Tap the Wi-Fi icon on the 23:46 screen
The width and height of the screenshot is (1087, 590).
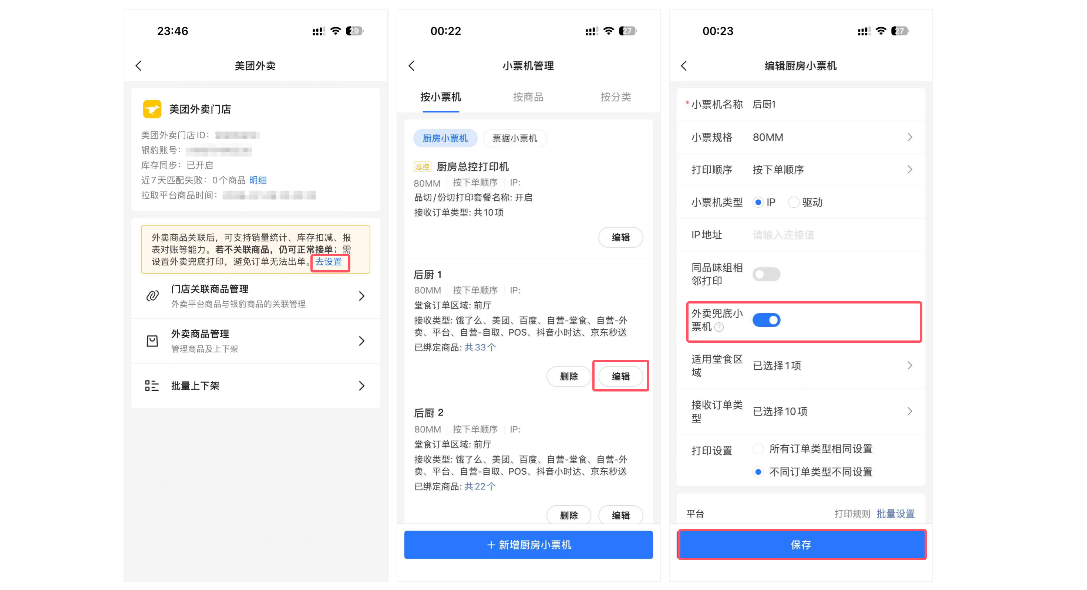click(336, 31)
